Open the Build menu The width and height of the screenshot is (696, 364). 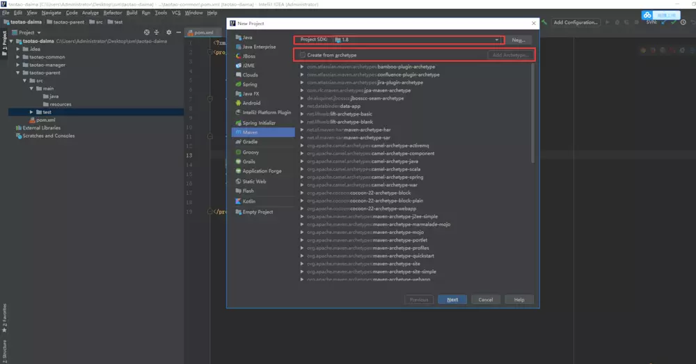132,13
